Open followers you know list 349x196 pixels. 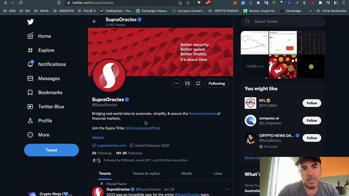[140, 160]
